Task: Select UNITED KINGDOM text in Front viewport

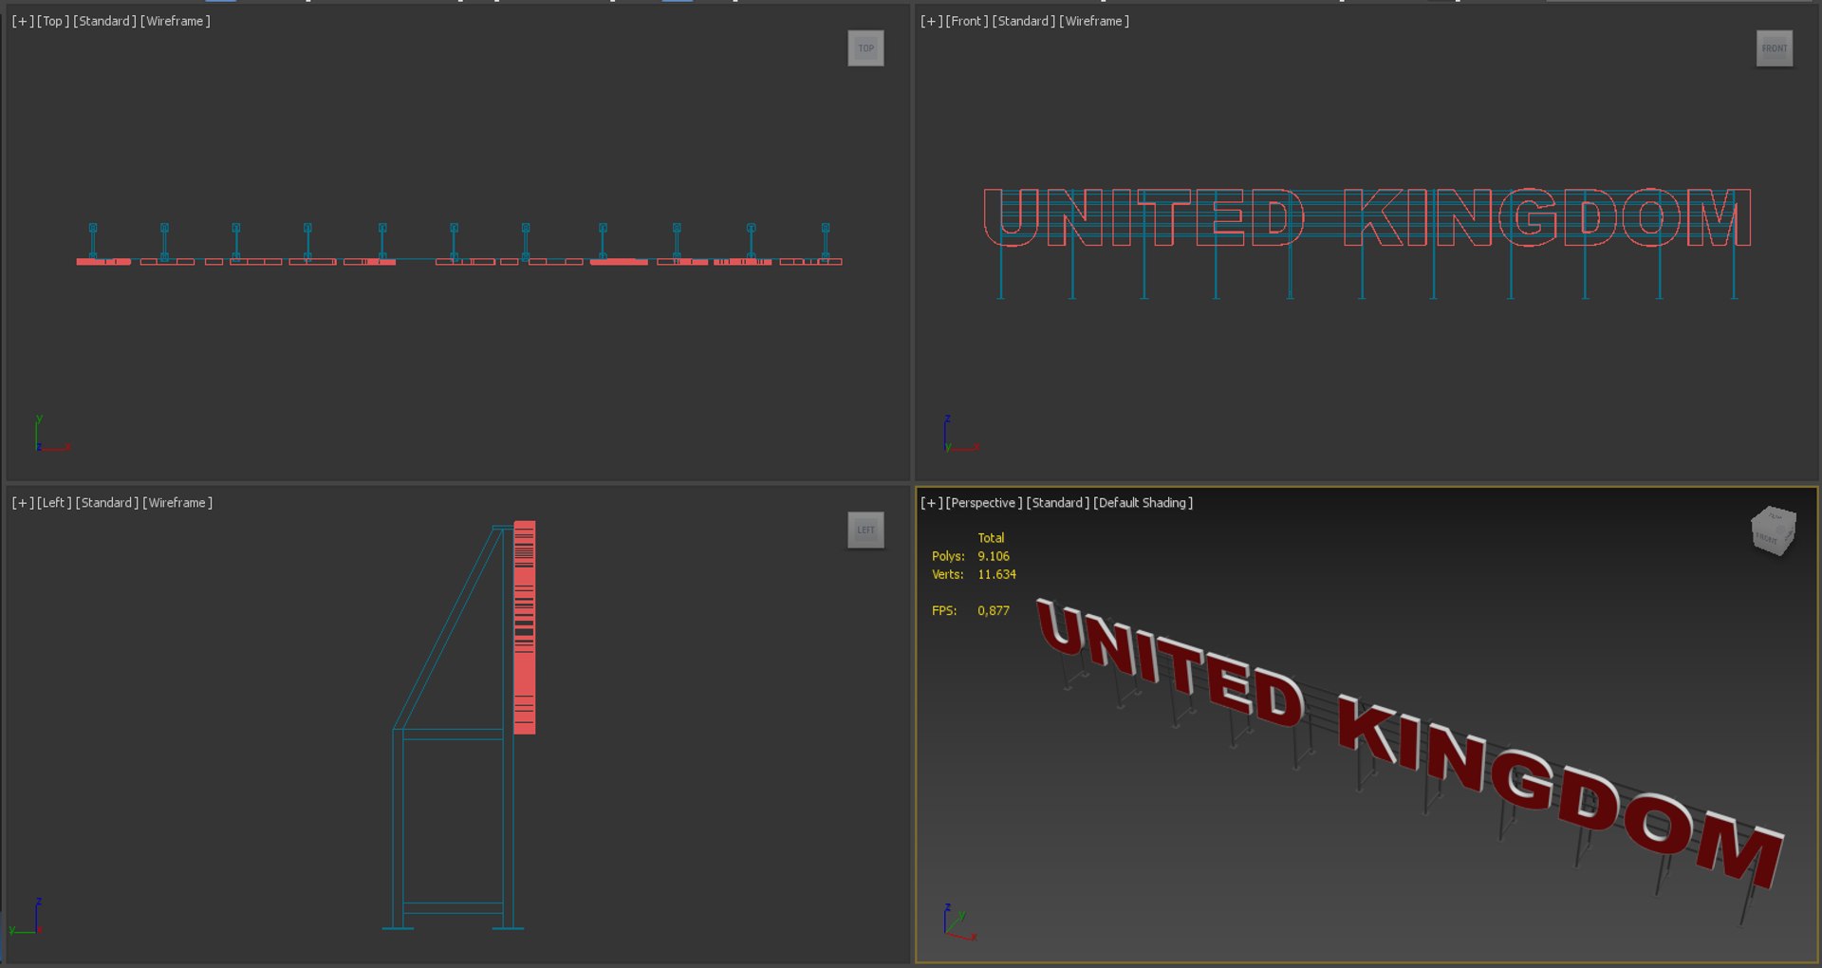Action: pos(1366,217)
